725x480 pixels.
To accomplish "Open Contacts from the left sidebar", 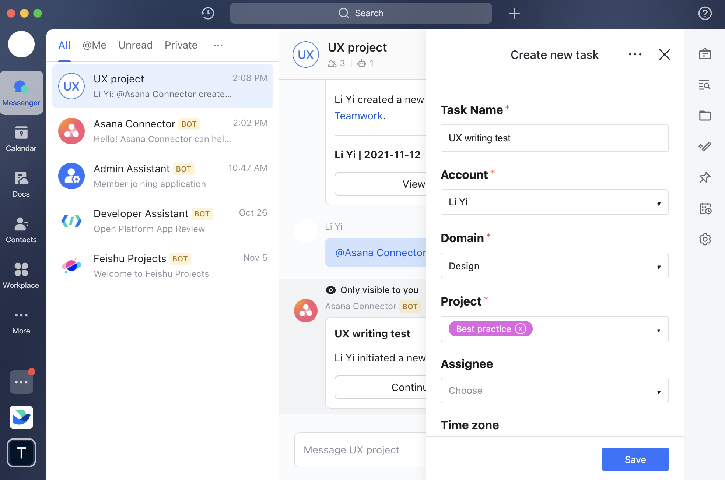I will [x=21, y=230].
